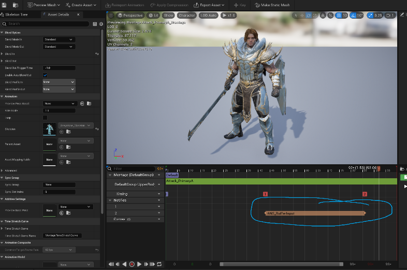The image size is (407, 270).
Task: Toggle grid snapping in viewport toolbar
Action: 339,16
